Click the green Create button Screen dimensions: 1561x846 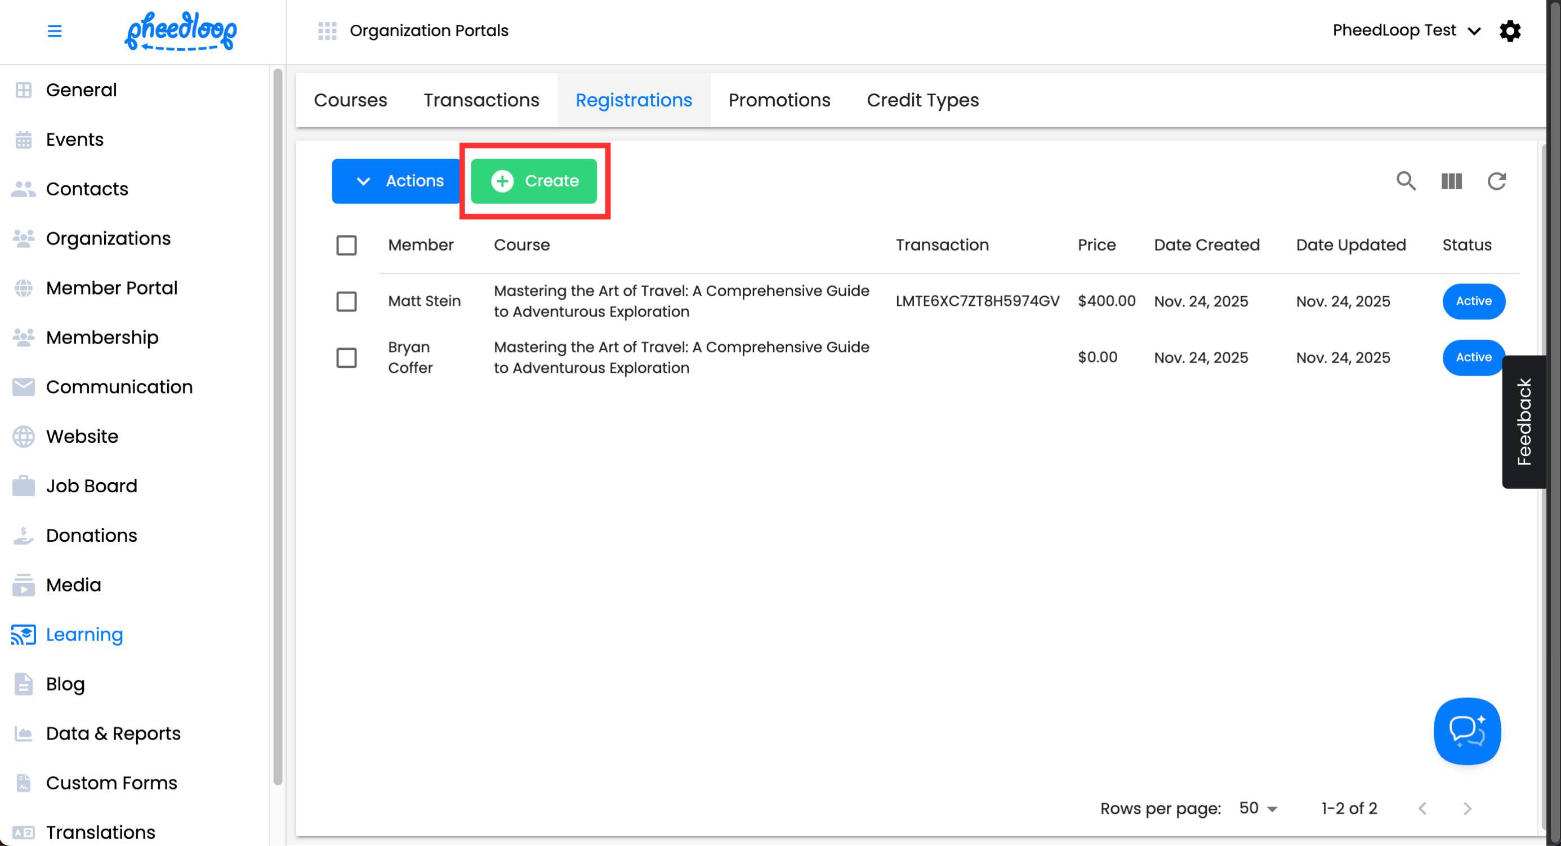[x=534, y=181]
